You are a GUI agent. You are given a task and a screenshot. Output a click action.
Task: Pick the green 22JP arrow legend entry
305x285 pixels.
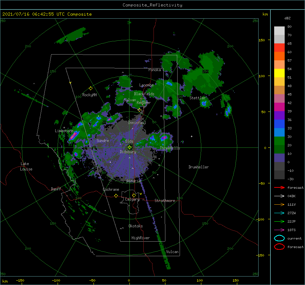pos(279,221)
